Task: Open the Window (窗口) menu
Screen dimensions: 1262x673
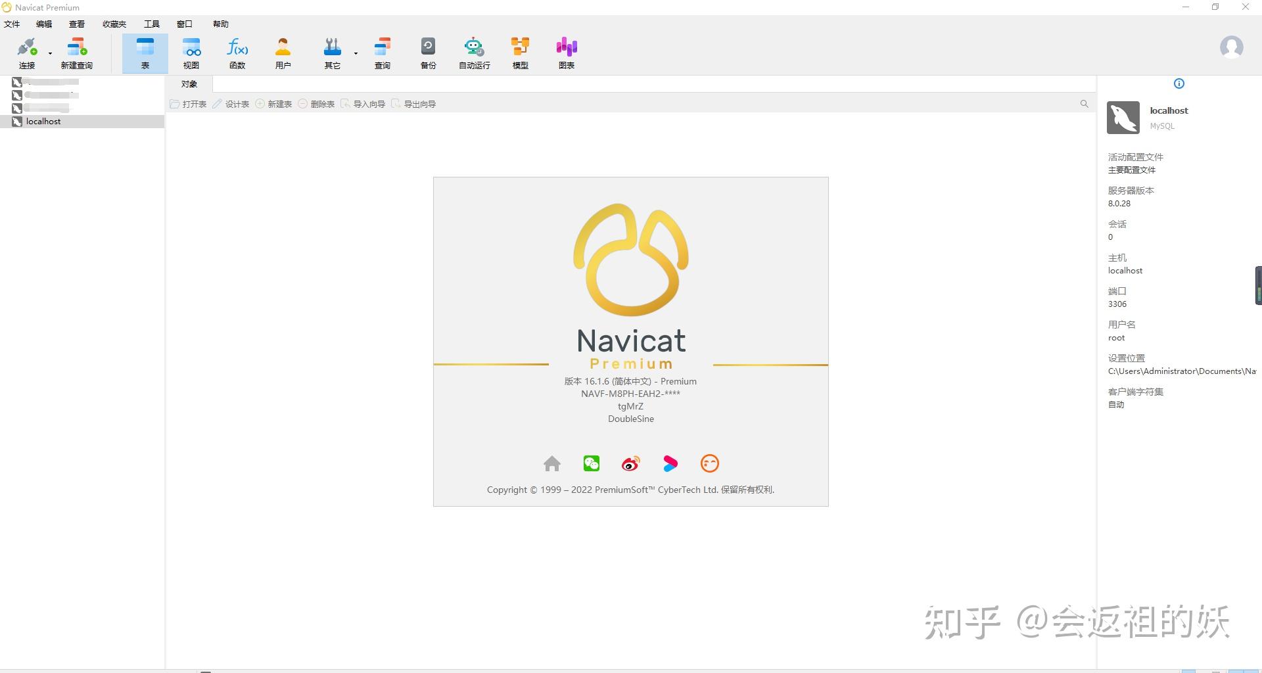Action: [x=185, y=24]
